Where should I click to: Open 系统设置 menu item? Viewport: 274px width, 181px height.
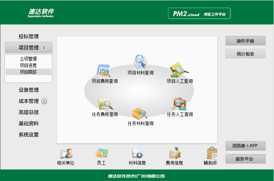[x=29, y=135]
